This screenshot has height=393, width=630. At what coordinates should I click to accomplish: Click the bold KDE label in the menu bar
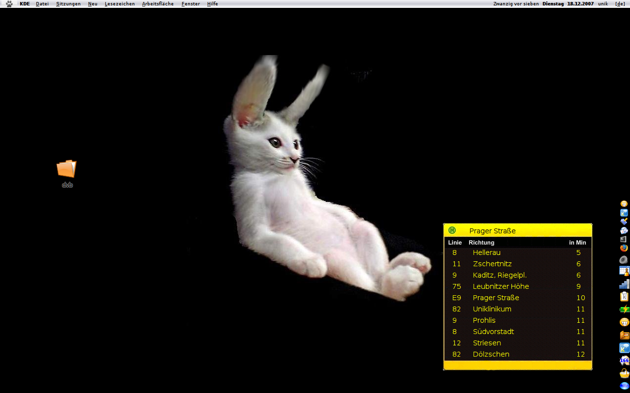(25, 3)
